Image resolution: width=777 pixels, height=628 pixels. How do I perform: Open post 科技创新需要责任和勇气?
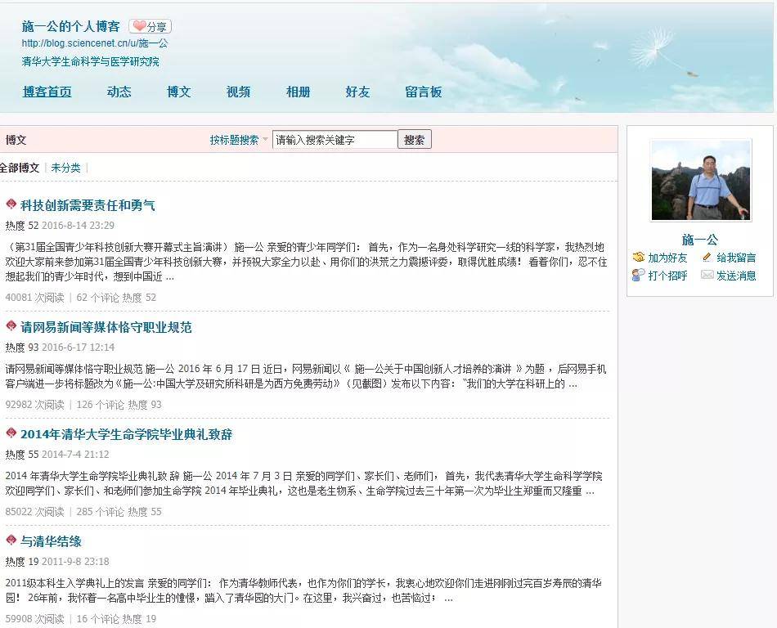(x=88, y=205)
